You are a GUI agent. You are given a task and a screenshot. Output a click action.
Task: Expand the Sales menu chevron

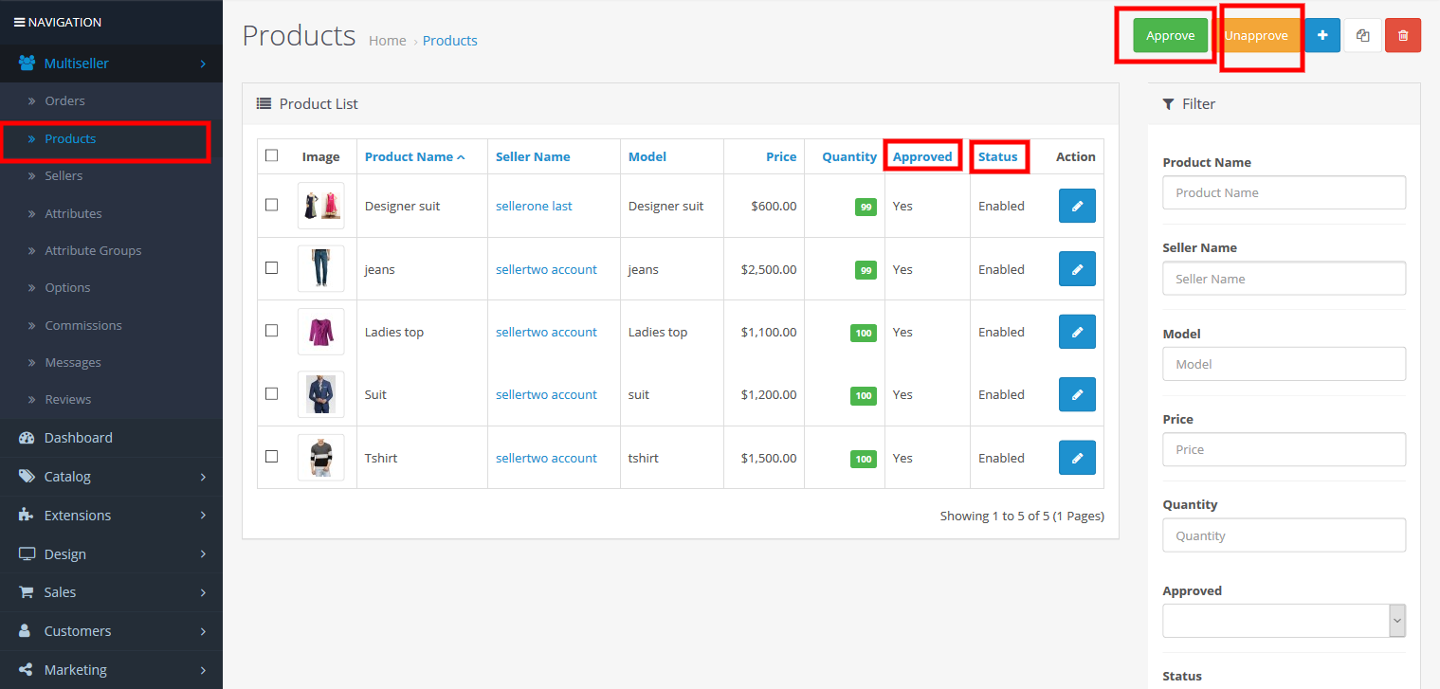(x=203, y=592)
